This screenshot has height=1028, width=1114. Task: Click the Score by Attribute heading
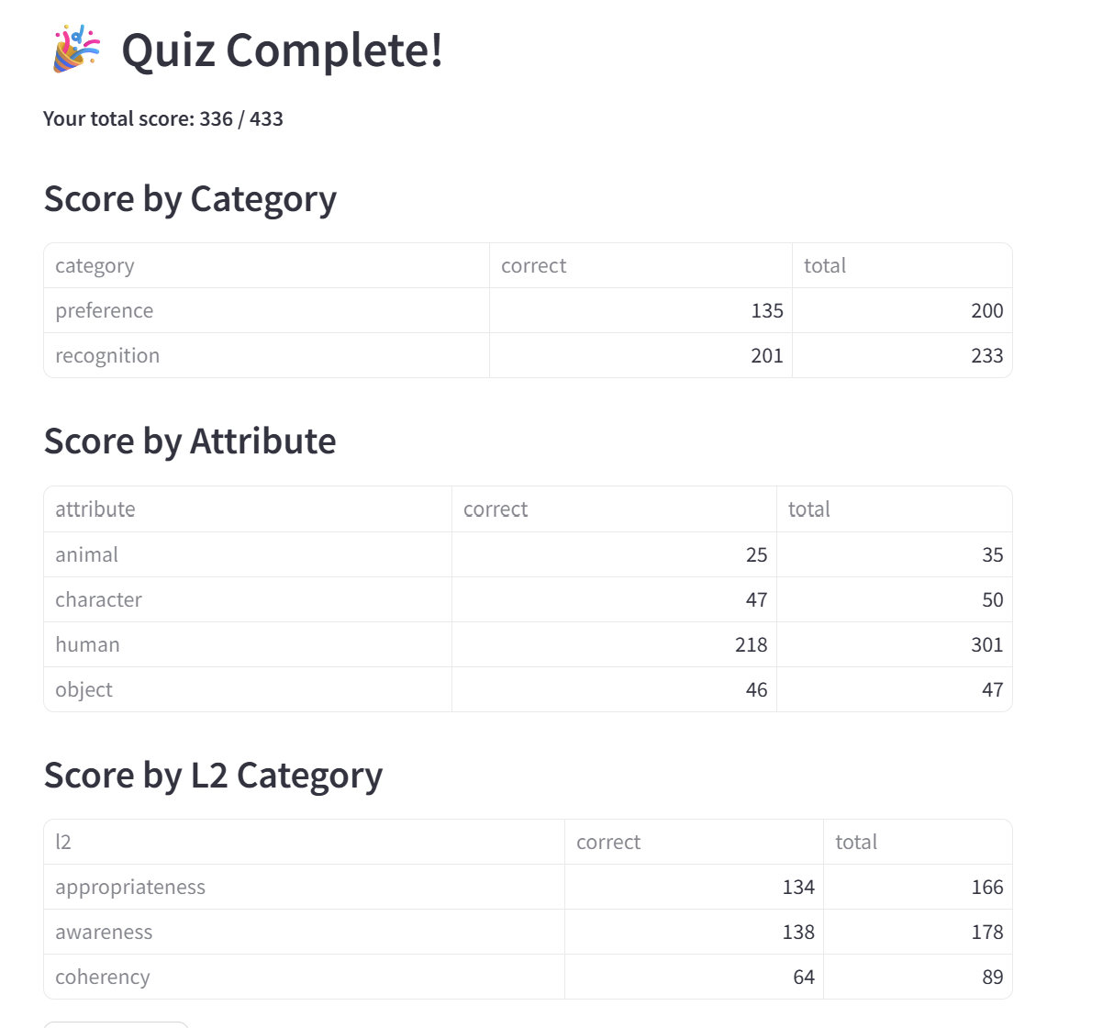[x=190, y=441]
